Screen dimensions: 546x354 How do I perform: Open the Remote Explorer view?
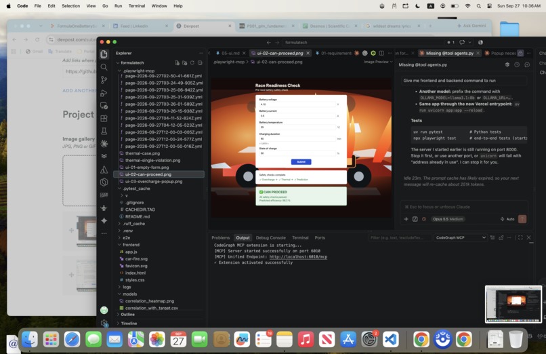point(104,106)
